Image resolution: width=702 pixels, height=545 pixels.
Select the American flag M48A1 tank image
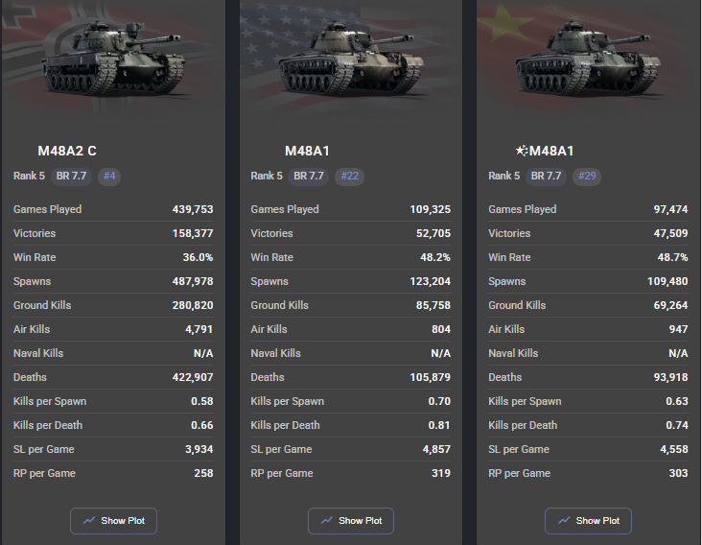coord(351,58)
